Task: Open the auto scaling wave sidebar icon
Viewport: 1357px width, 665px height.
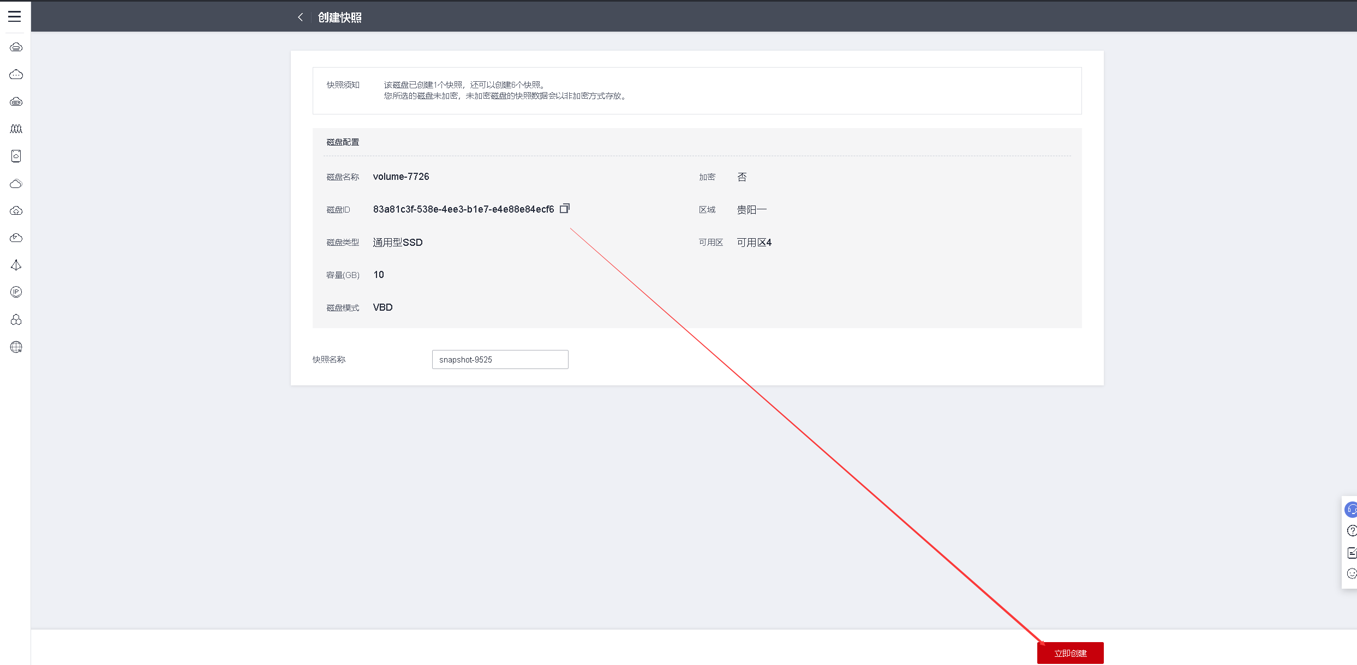Action: coord(16,129)
